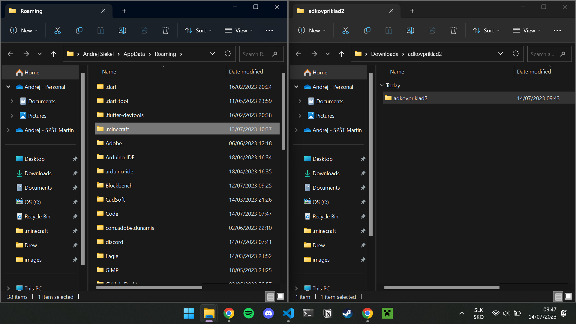Click horizontal scrollbar in Roaming file list
This screenshot has width=576, height=324.
(149, 287)
